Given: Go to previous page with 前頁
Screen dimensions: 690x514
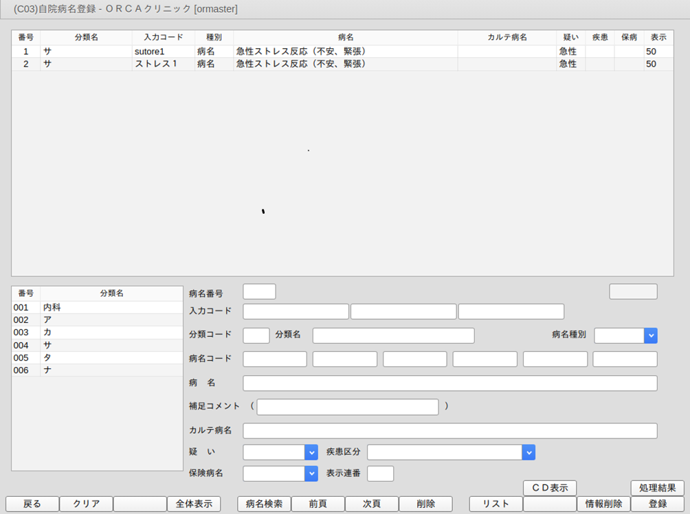Looking at the screenshot, I should tap(318, 504).
